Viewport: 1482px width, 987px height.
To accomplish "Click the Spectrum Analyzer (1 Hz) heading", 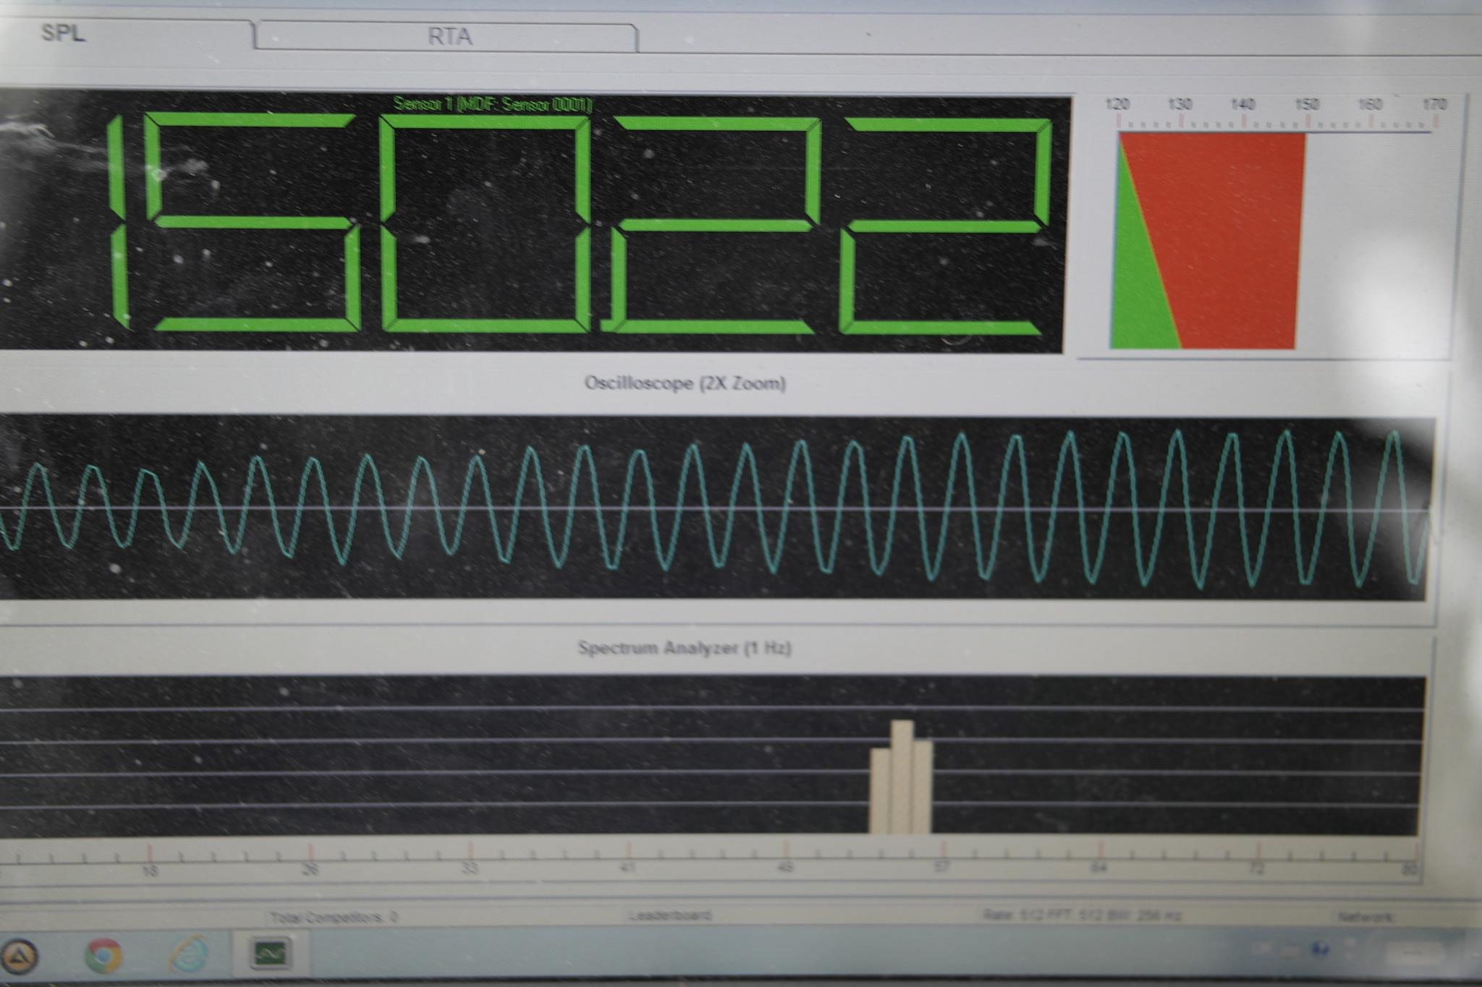I will (684, 647).
